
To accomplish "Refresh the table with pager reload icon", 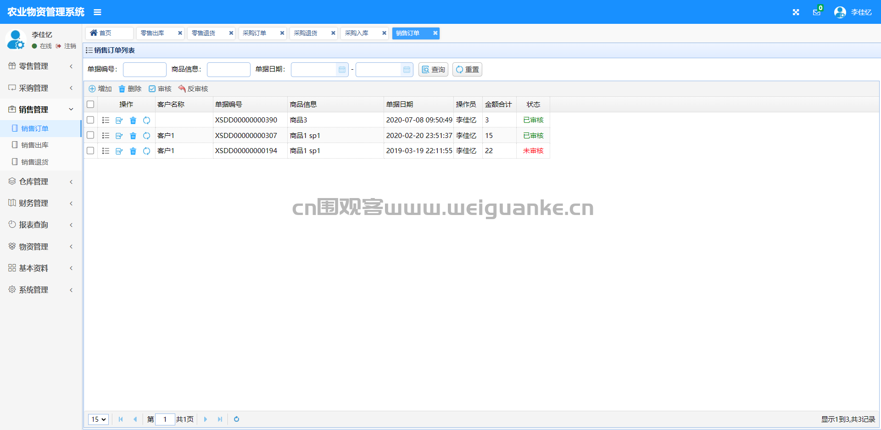I will click(x=236, y=419).
